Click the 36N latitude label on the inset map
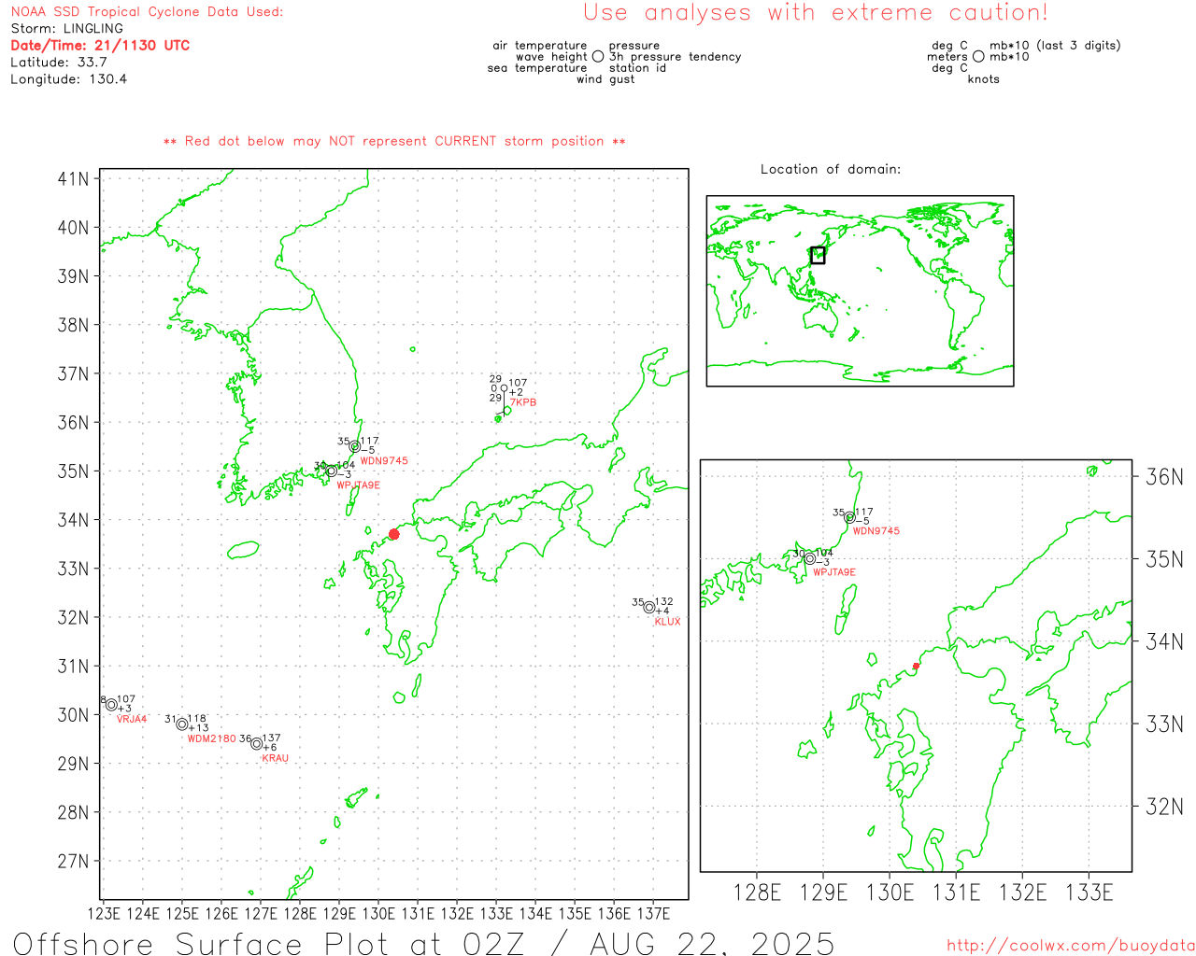 click(1165, 477)
